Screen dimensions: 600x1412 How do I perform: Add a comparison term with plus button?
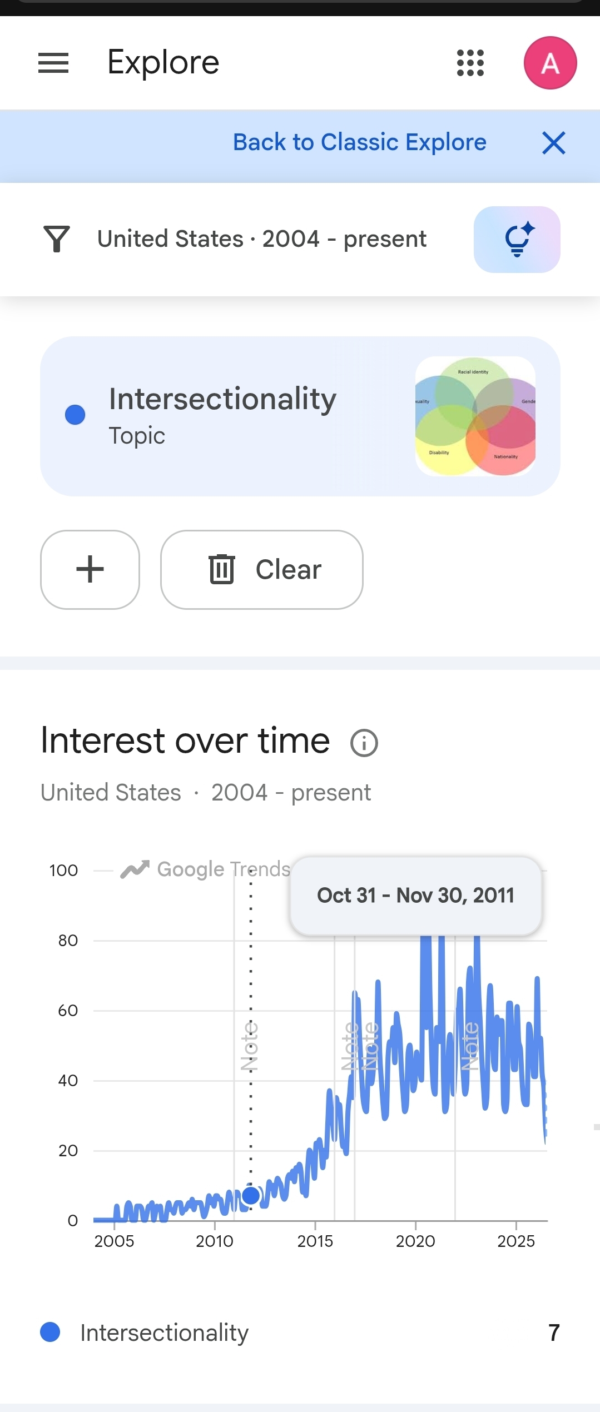(x=90, y=569)
